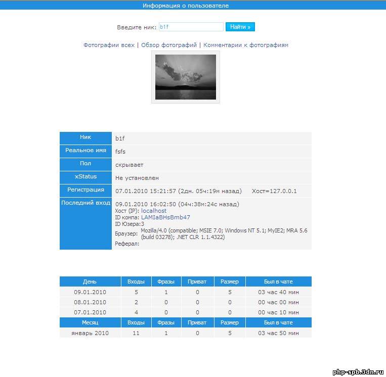Click the Регистрация row label
The image size is (386, 377).
click(85, 190)
